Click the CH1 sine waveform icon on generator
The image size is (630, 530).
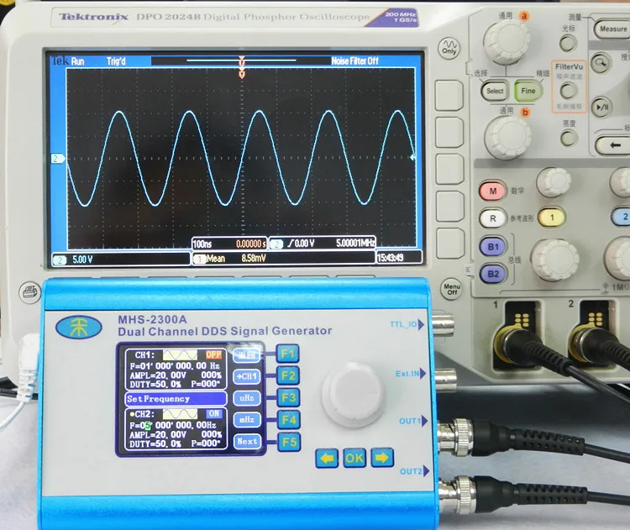[x=180, y=355]
